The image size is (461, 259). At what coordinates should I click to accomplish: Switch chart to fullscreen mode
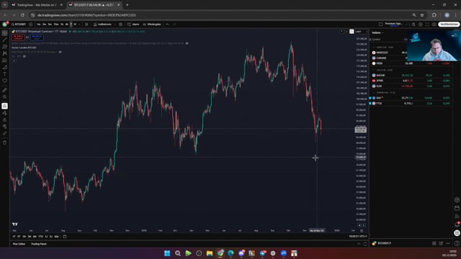click(x=427, y=24)
